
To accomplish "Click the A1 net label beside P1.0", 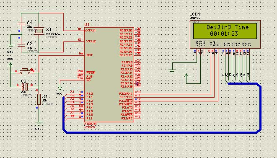I will 72,91.
